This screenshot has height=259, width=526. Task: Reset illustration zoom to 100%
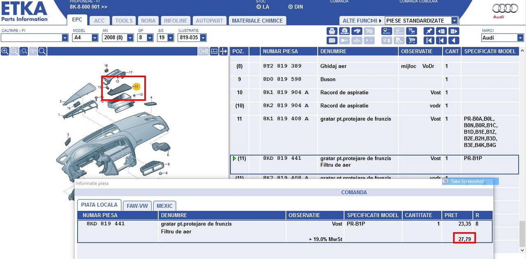click(x=32, y=51)
